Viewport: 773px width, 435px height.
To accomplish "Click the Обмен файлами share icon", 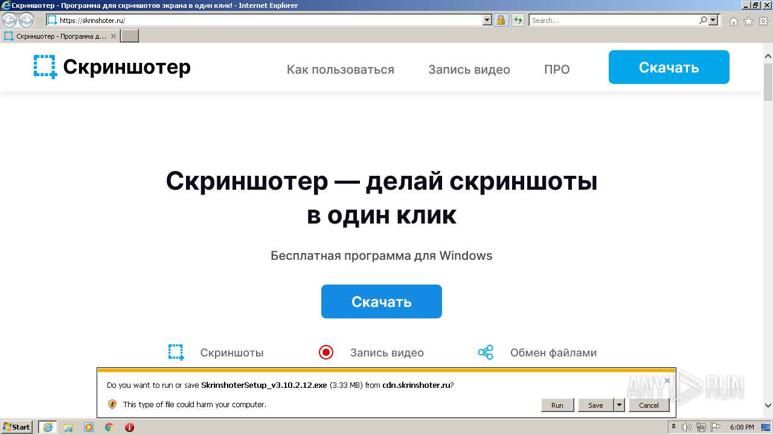I will [486, 352].
